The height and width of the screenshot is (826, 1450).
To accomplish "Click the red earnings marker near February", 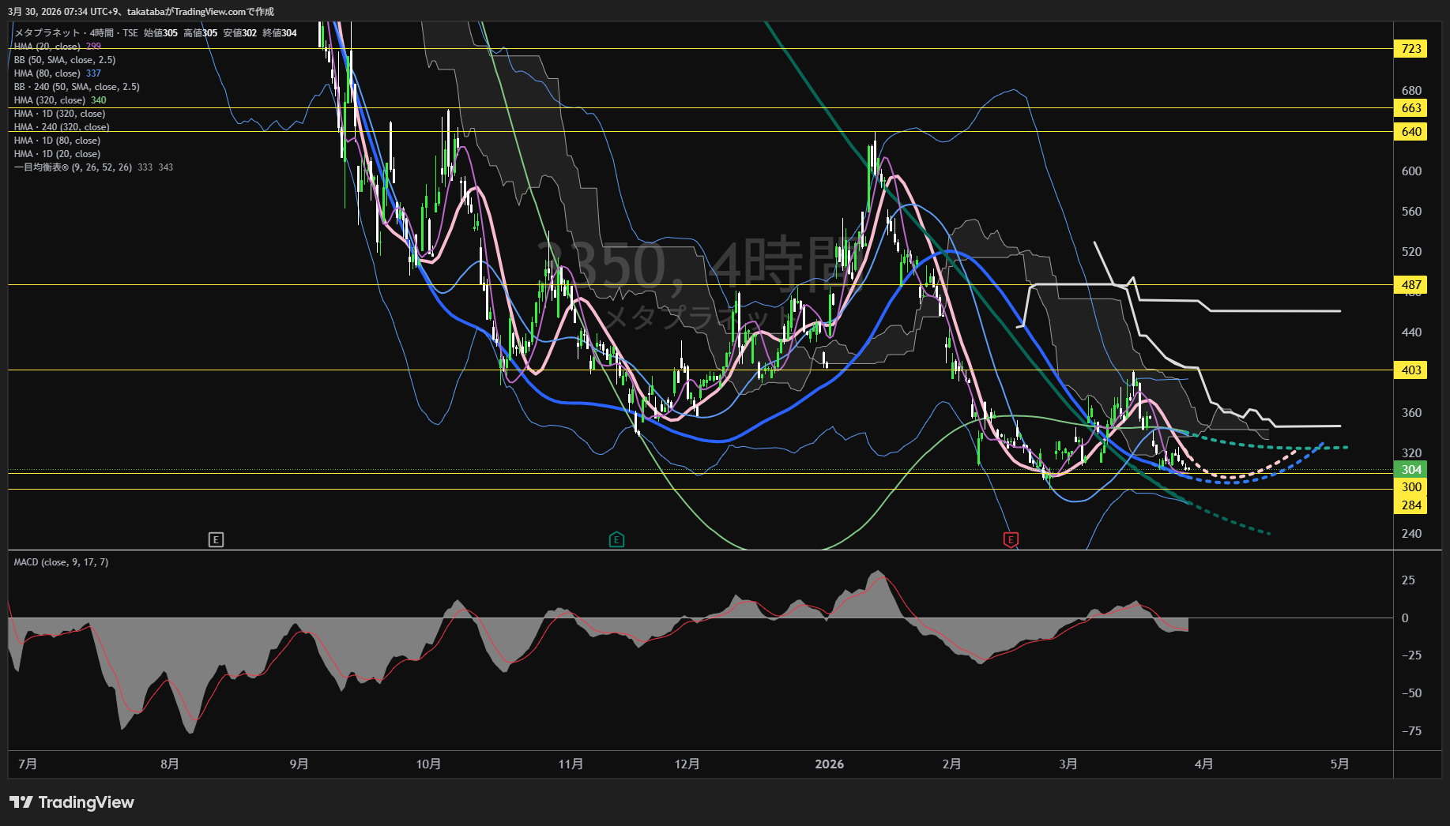I will pyautogui.click(x=1010, y=539).
